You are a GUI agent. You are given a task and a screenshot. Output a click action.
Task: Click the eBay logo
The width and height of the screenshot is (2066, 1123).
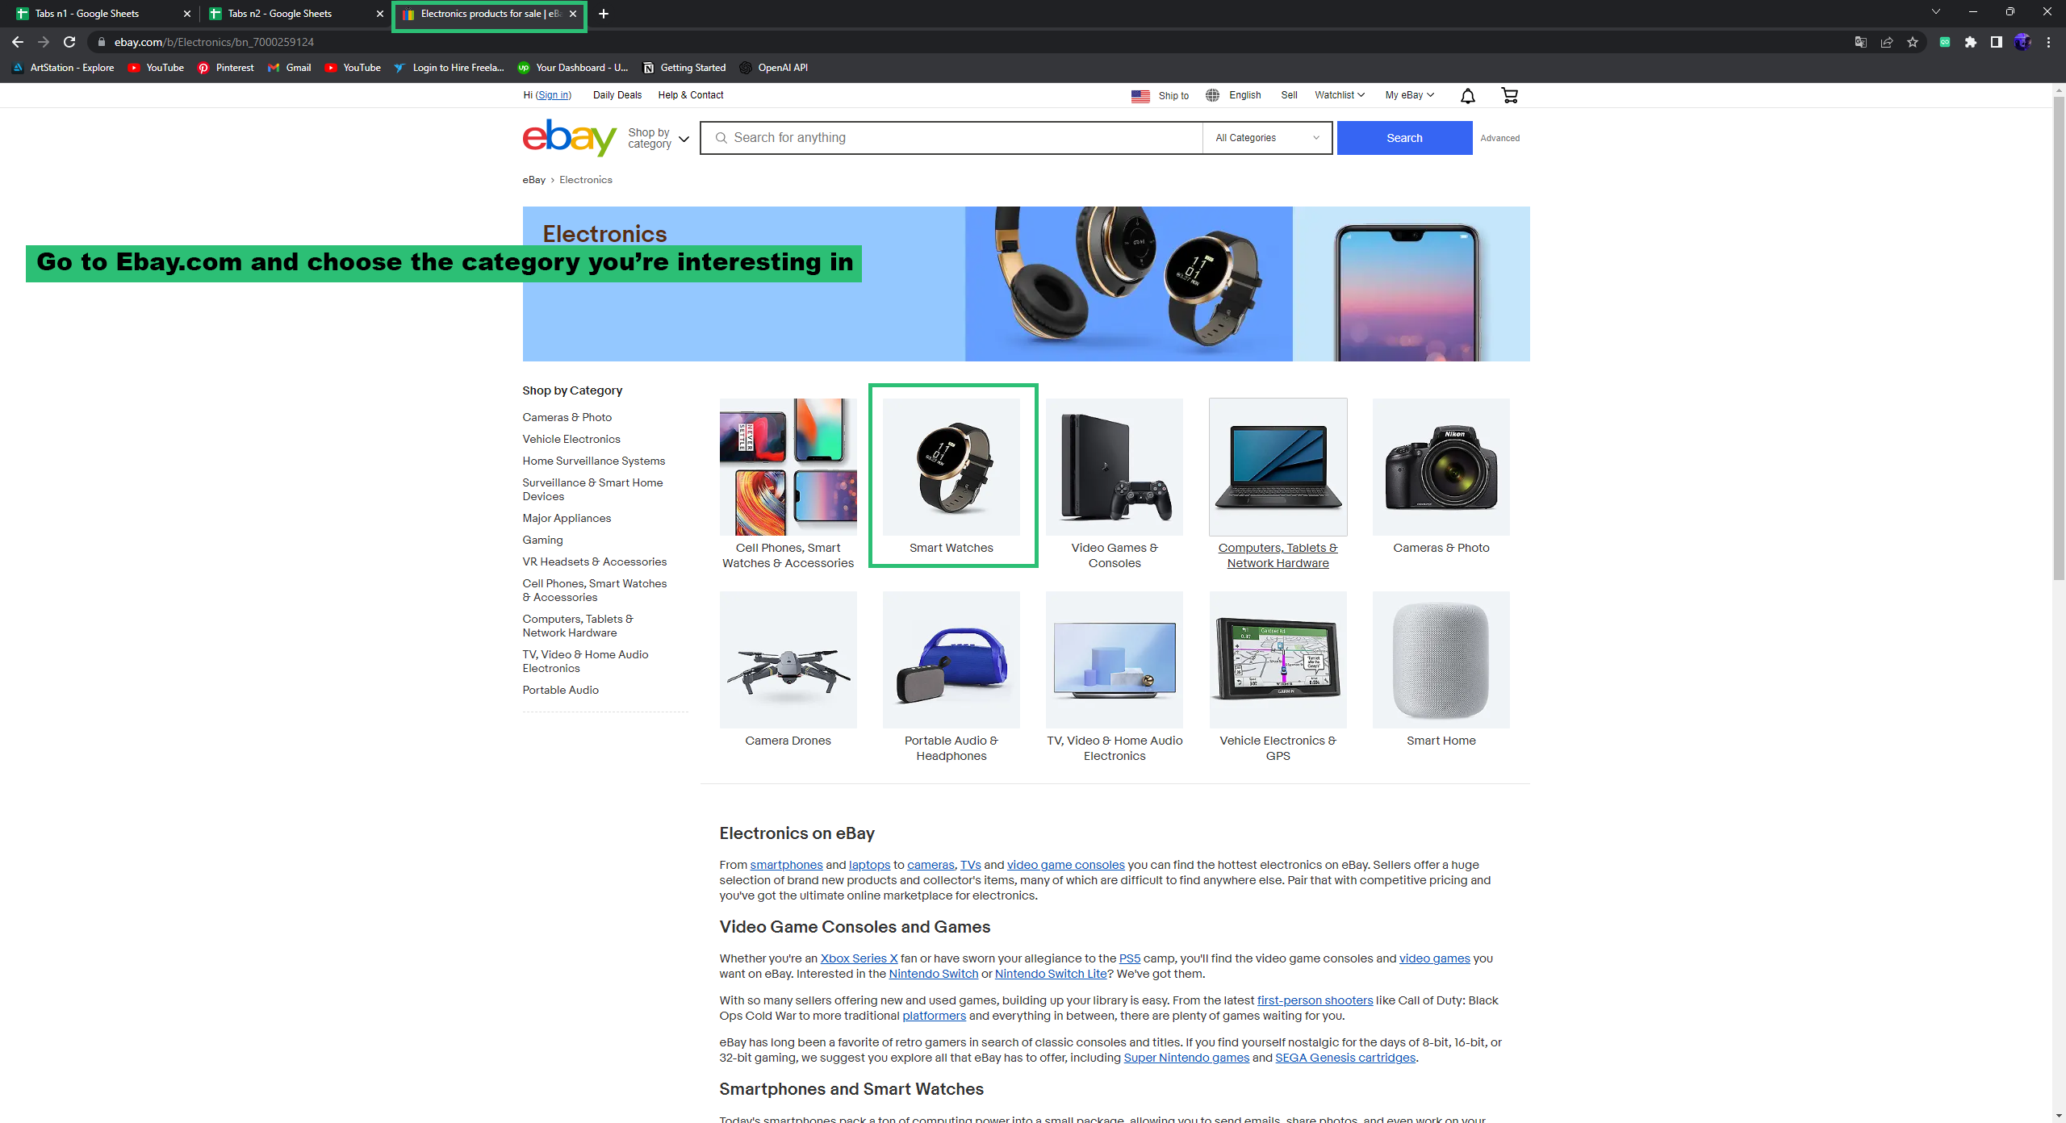pos(570,137)
